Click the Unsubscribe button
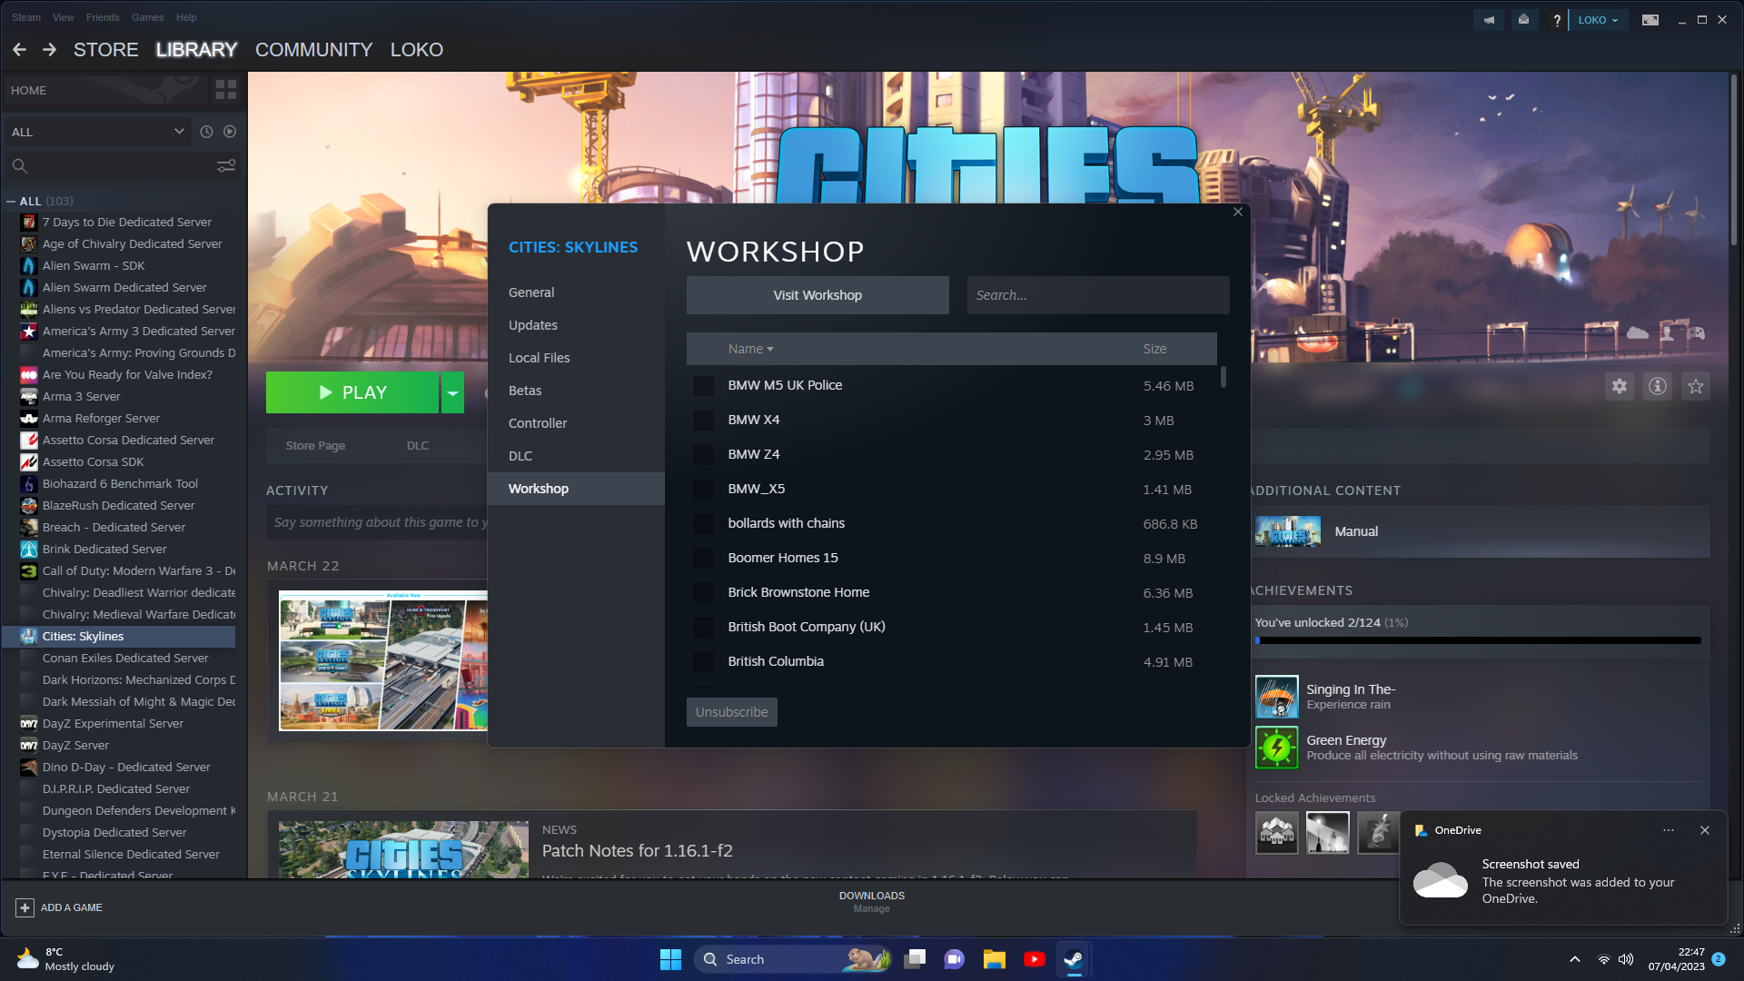The height and width of the screenshot is (981, 1744). pyautogui.click(x=732, y=712)
